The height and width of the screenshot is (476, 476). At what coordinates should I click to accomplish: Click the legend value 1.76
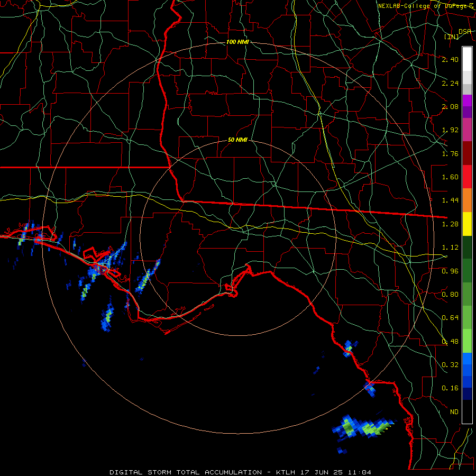[450, 153]
